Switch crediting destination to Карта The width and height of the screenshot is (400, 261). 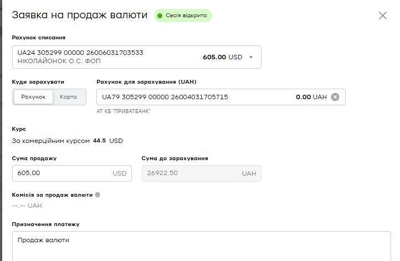coord(68,97)
